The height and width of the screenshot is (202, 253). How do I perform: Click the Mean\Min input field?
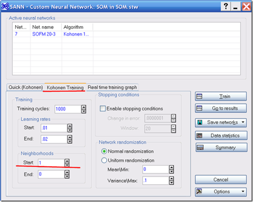[156, 169]
